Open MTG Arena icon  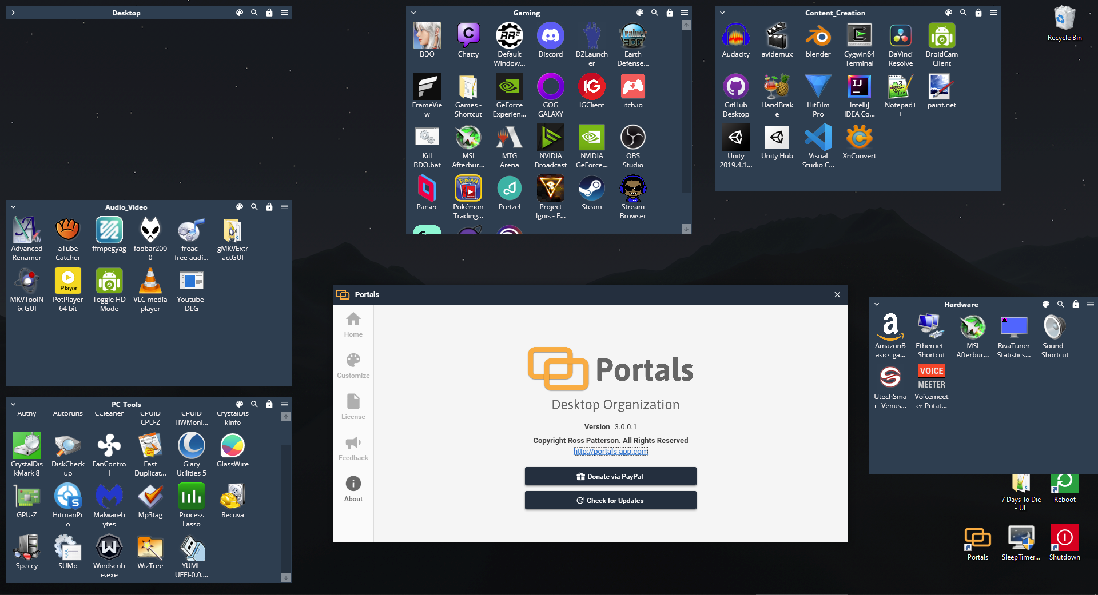tap(509, 147)
